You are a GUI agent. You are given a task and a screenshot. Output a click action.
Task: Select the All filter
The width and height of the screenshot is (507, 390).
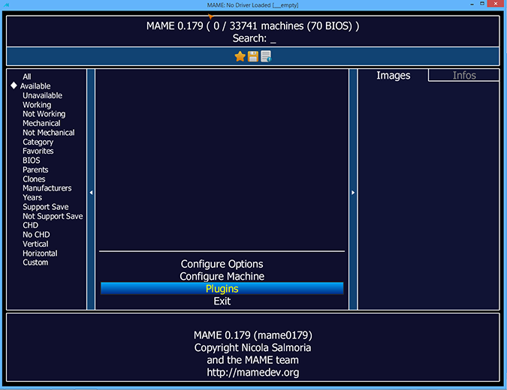[x=27, y=76]
